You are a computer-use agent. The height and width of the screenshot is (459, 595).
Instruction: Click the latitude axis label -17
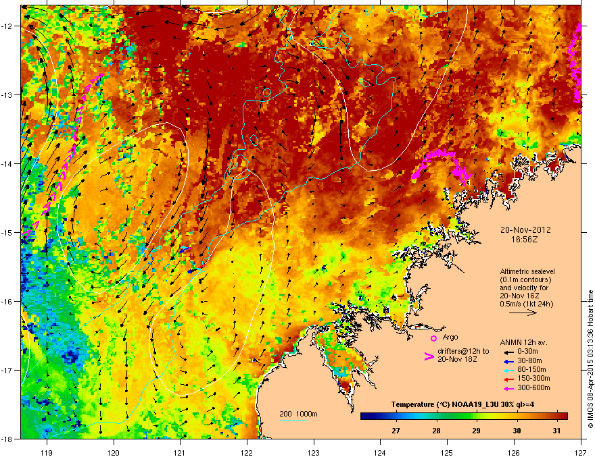click(7, 370)
